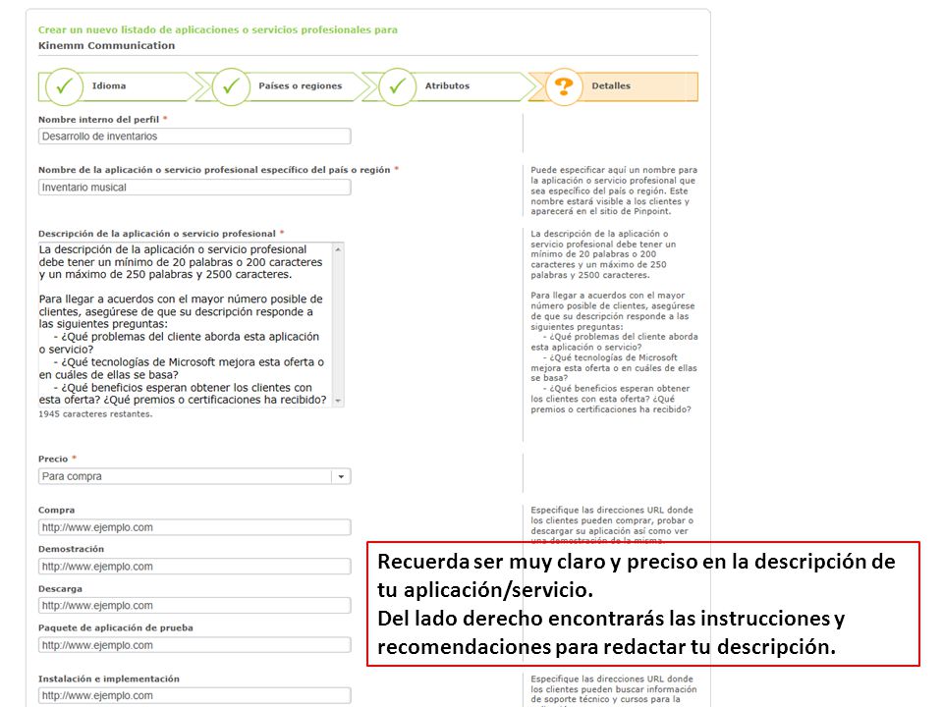The height and width of the screenshot is (707, 943).
Task: Open the Precio dropdown
Action: coord(194,476)
